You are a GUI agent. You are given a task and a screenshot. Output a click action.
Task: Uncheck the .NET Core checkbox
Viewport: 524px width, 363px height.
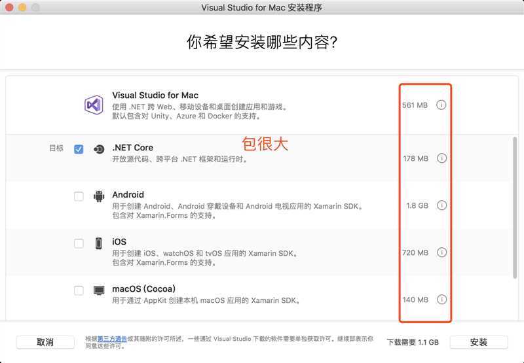79,149
